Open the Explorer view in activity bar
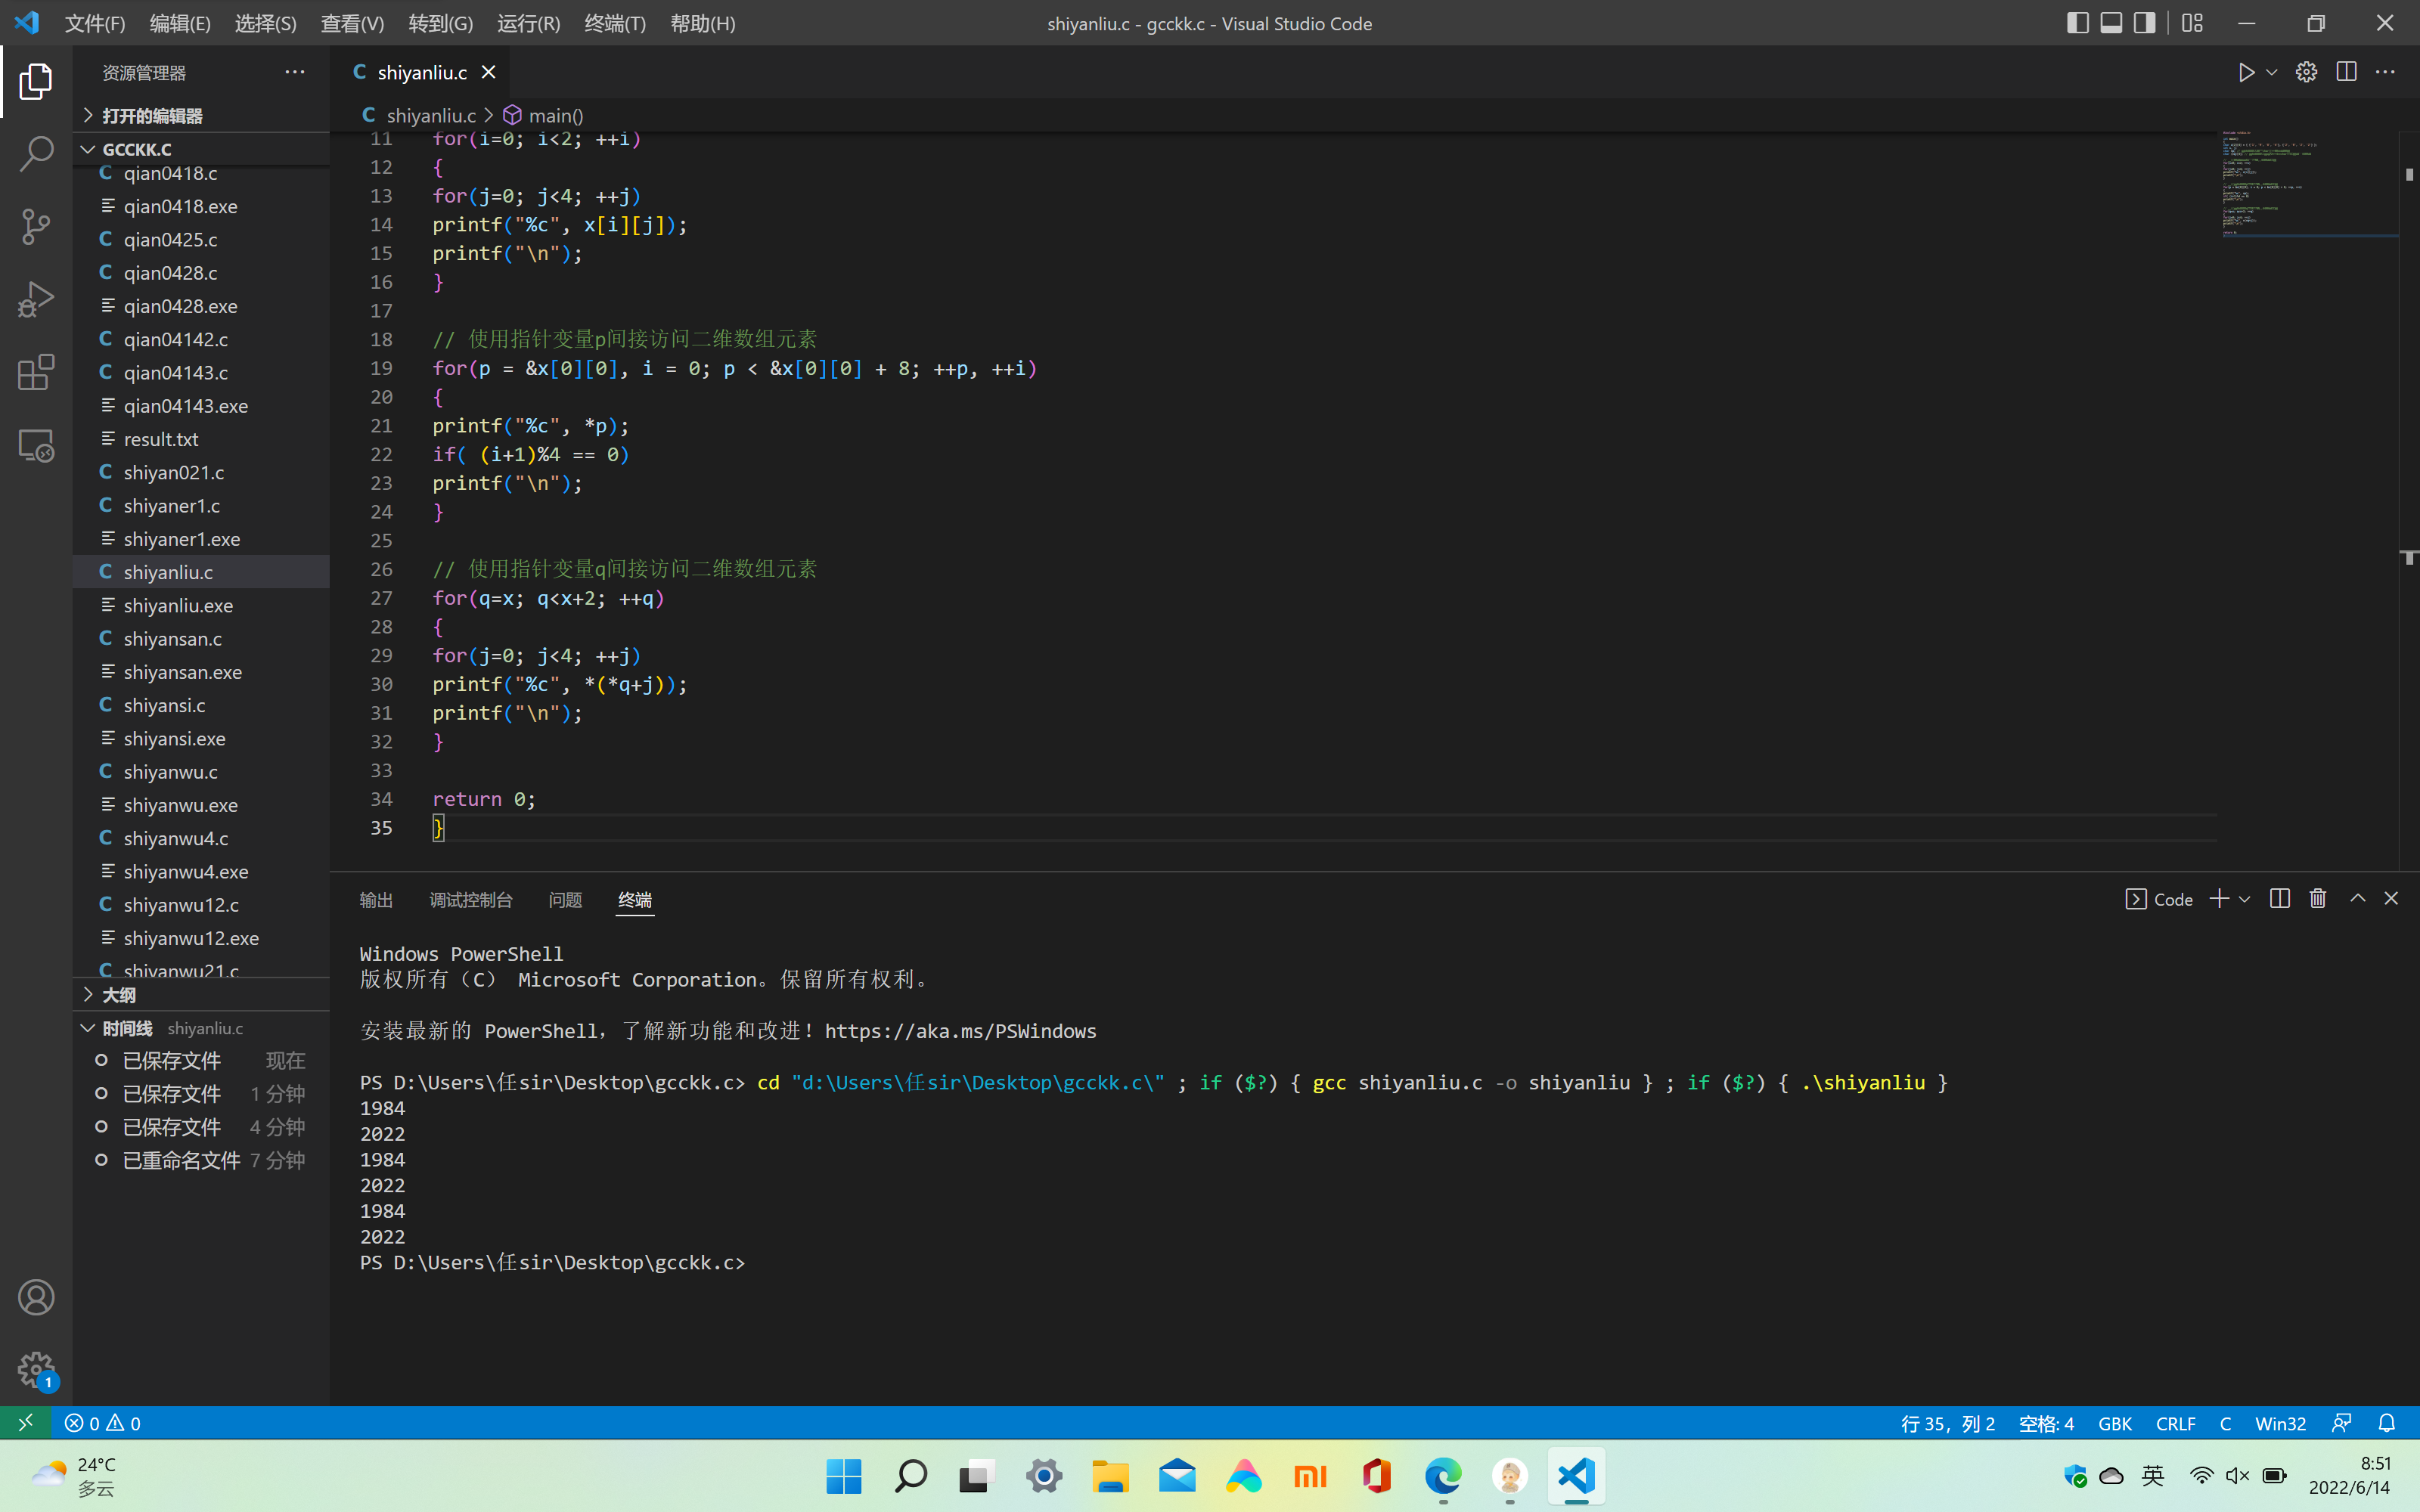2420x1512 pixels. pos(36,81)
